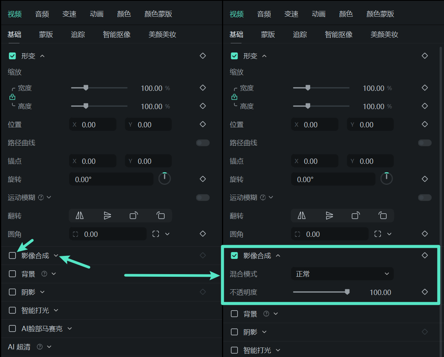Image resolution: width=444 pixels, height=357 pixels.
Task: Click scale aspect lock icon in left panel
Action: tap(12, 97)
